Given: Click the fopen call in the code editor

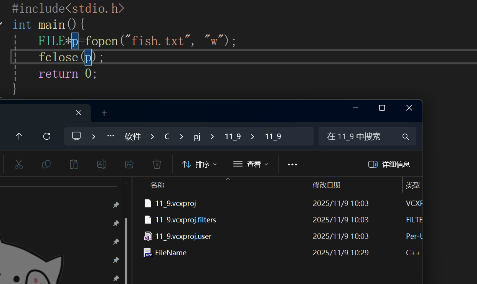Looking at the screenshot, I should [x=102, y=41].
